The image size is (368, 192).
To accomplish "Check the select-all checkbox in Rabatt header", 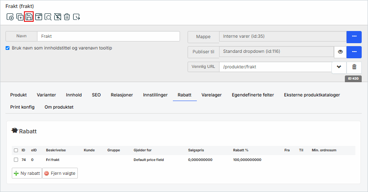I will [x=16, y=150].
